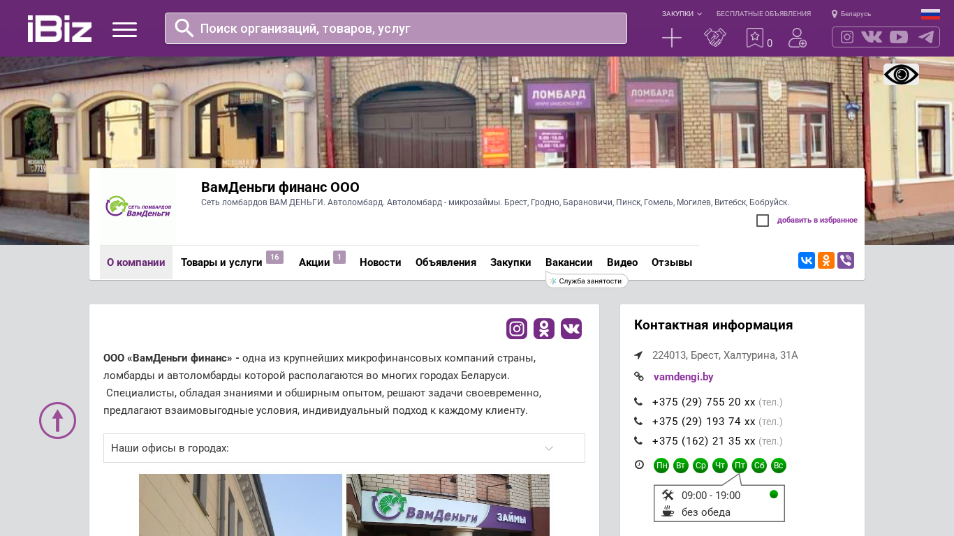Select Saturday 'Сб' schedule day
Screen dimensions: 954x536
click(759, 466)
